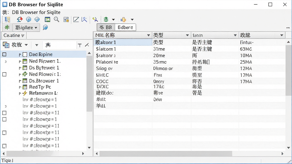292x164 pixels.
Task: Switch to the Edbere tab
Action: pos(125,27)
